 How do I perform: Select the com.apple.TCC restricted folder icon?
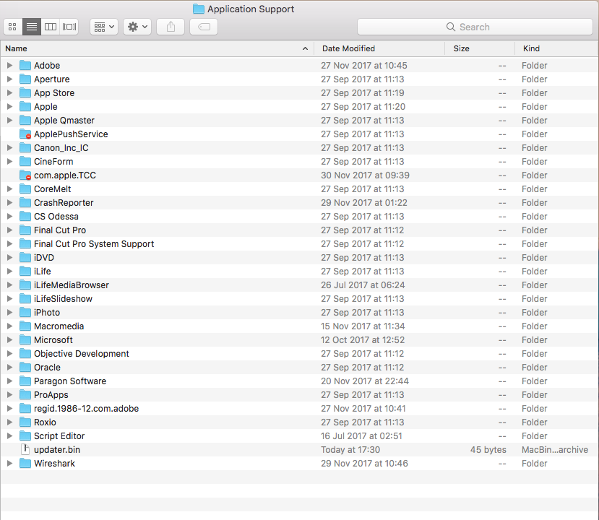(x=25, y=175)
